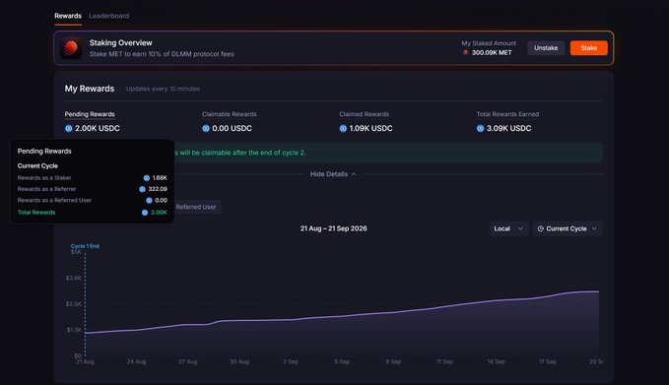Click the Unstake button
669x385 pixels.
[546, 47]
